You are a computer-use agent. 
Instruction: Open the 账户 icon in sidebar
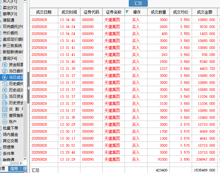pyautogui.click(x=5, y=122)
